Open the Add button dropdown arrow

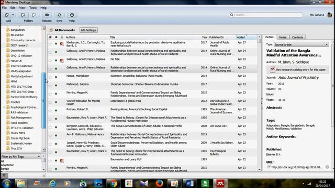13,15
